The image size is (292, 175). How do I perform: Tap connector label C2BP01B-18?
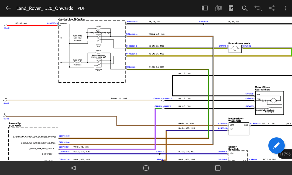(x=64, y=152)
